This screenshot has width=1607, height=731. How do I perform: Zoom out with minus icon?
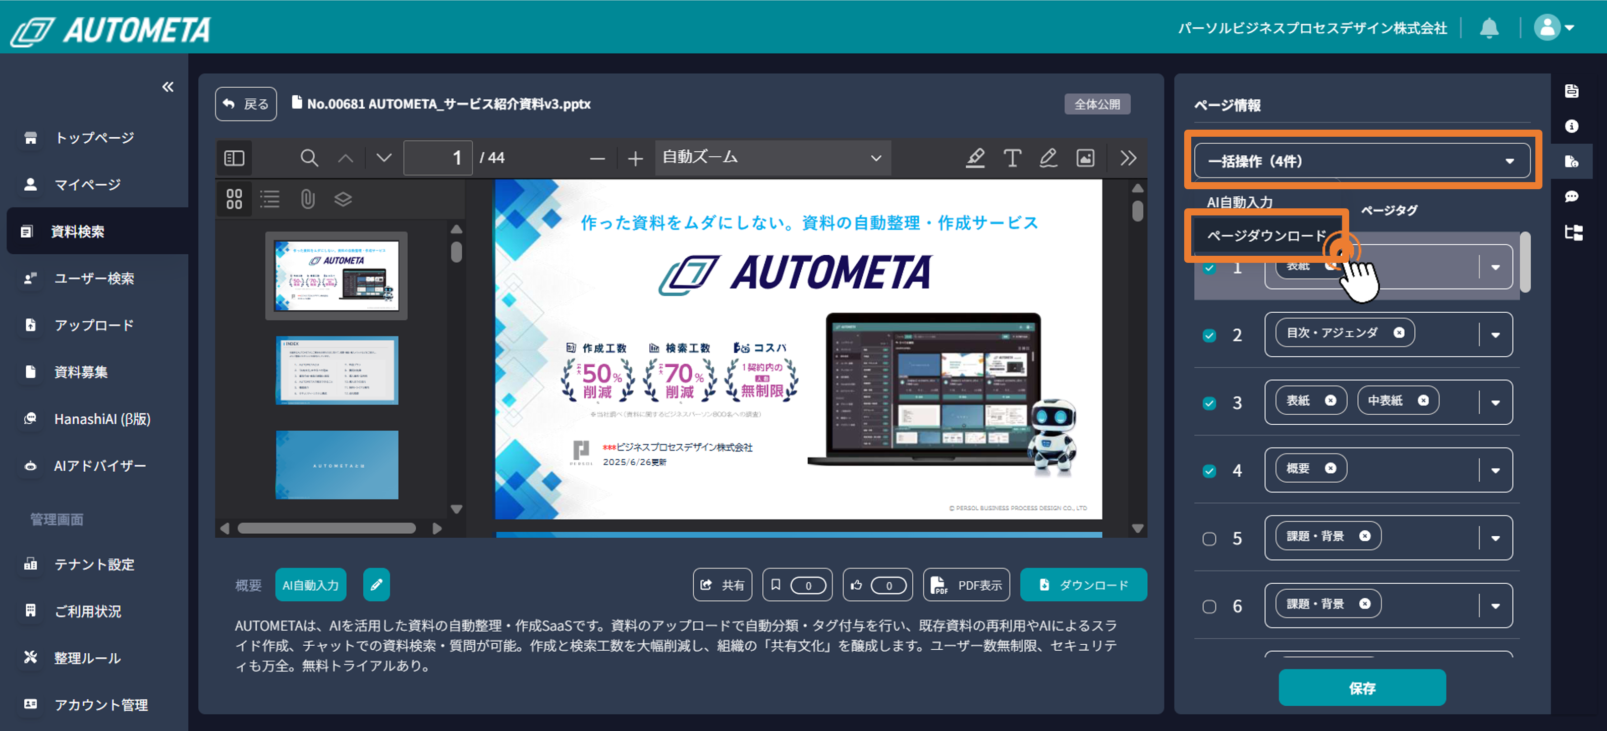click(597, 159)
